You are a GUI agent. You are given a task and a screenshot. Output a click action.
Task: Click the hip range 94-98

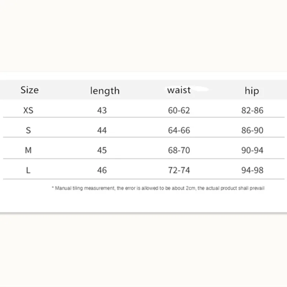252,170
